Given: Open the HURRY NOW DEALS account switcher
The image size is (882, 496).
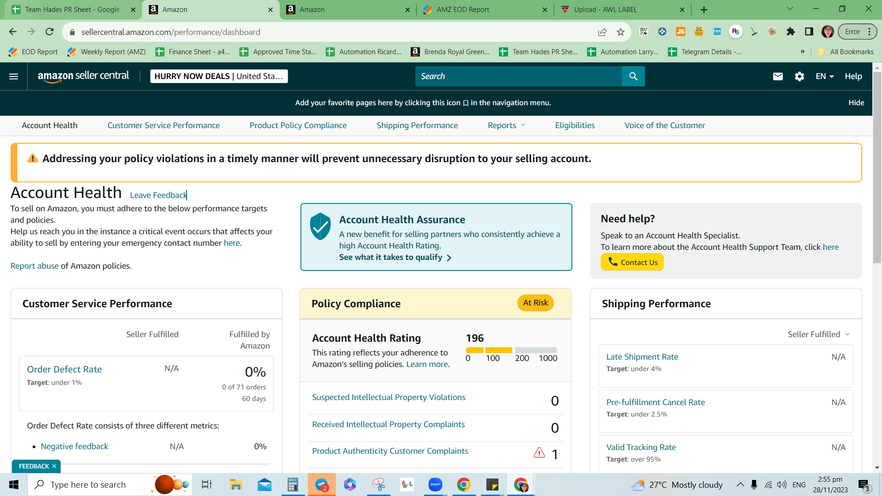Looking at the screenshot, I should coord(219,76).
